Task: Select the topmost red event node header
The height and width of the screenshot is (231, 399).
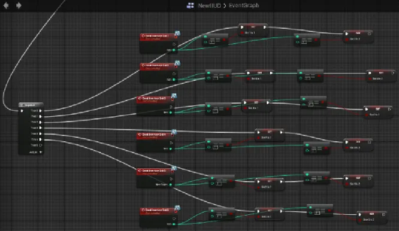Action: pyautogui.click(x=158, y=37)
